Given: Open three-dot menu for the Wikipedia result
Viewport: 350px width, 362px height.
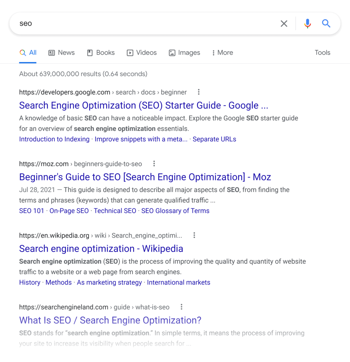Looking at the screenshot, I should pos(194,235).
